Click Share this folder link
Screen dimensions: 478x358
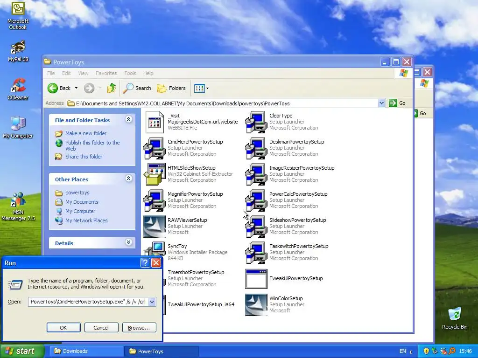pos(84,157)
